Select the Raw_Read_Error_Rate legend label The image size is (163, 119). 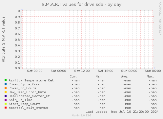click(x=27, y=92)
